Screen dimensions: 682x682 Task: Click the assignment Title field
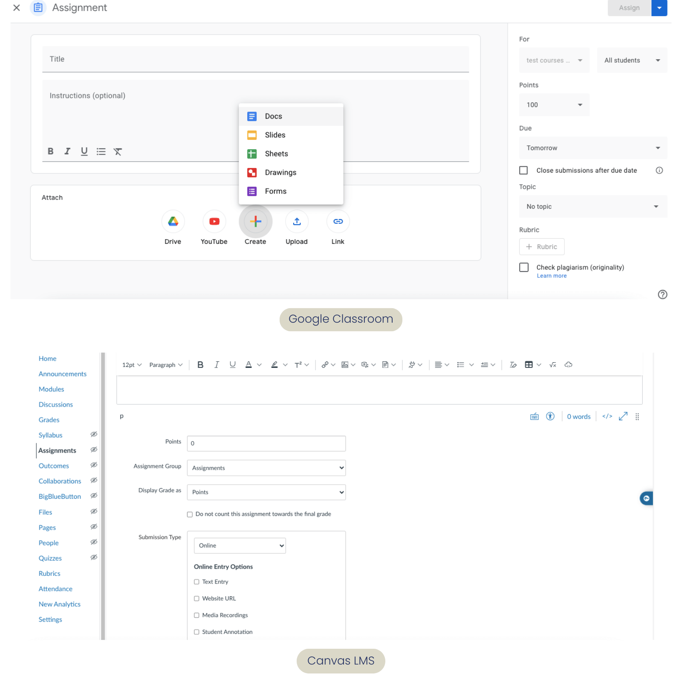coord(256,59)
